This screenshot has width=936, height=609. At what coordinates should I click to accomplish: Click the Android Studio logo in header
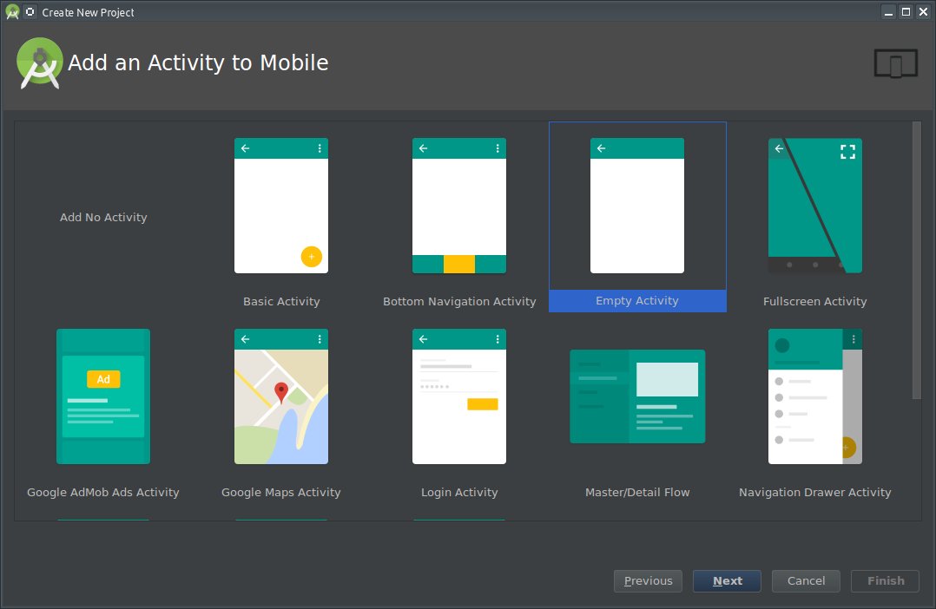pyautogui.click(x=39, y=62)
